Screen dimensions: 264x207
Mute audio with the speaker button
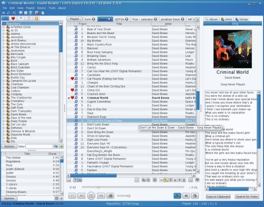coord(110,196)
